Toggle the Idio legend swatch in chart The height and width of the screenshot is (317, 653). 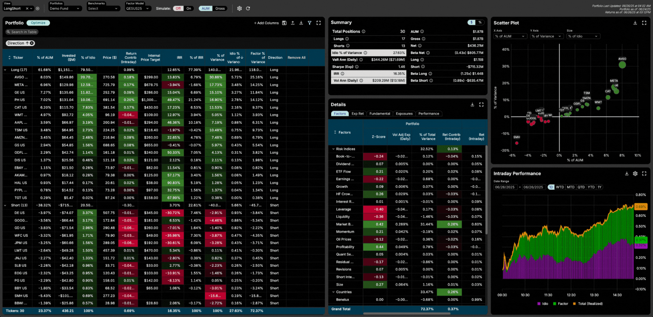click(x=539, y=304)
